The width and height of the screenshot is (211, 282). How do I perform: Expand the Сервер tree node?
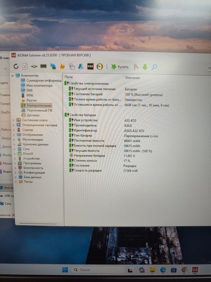click(x=14, y=130)
